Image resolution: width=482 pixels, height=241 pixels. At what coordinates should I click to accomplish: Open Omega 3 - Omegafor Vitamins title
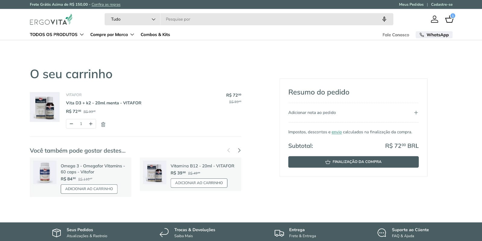(93, 169)
